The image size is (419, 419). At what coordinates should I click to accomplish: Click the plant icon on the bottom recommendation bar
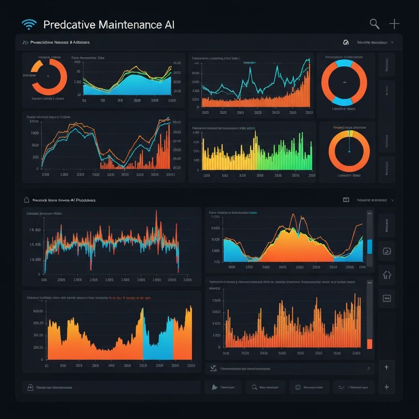pos(213,368)
